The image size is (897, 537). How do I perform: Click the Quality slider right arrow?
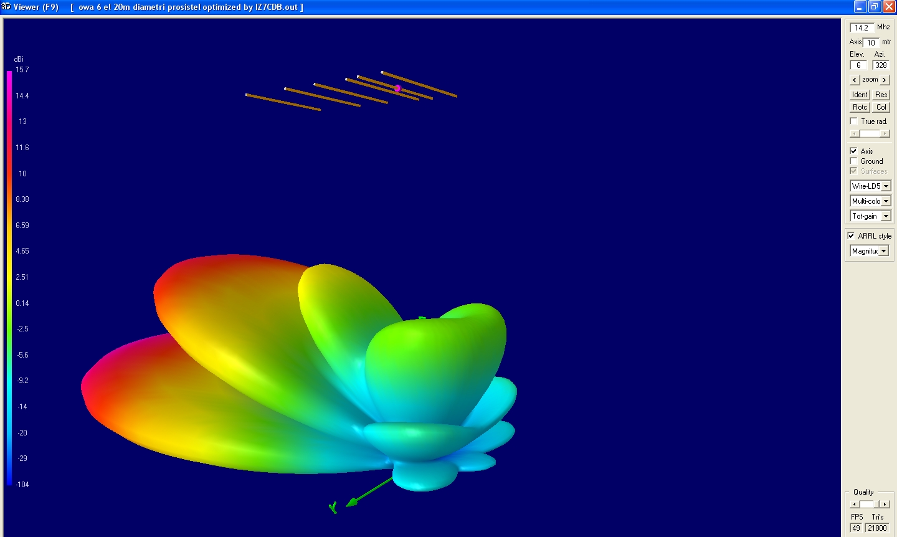[x=885, y=504]
